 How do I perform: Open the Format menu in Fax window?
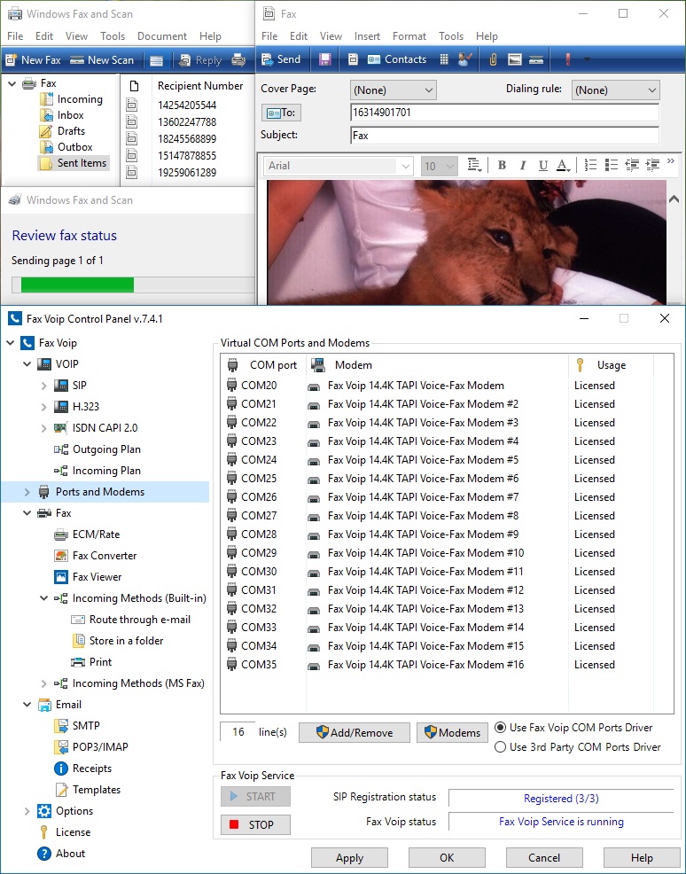click(x=409, y=36)
